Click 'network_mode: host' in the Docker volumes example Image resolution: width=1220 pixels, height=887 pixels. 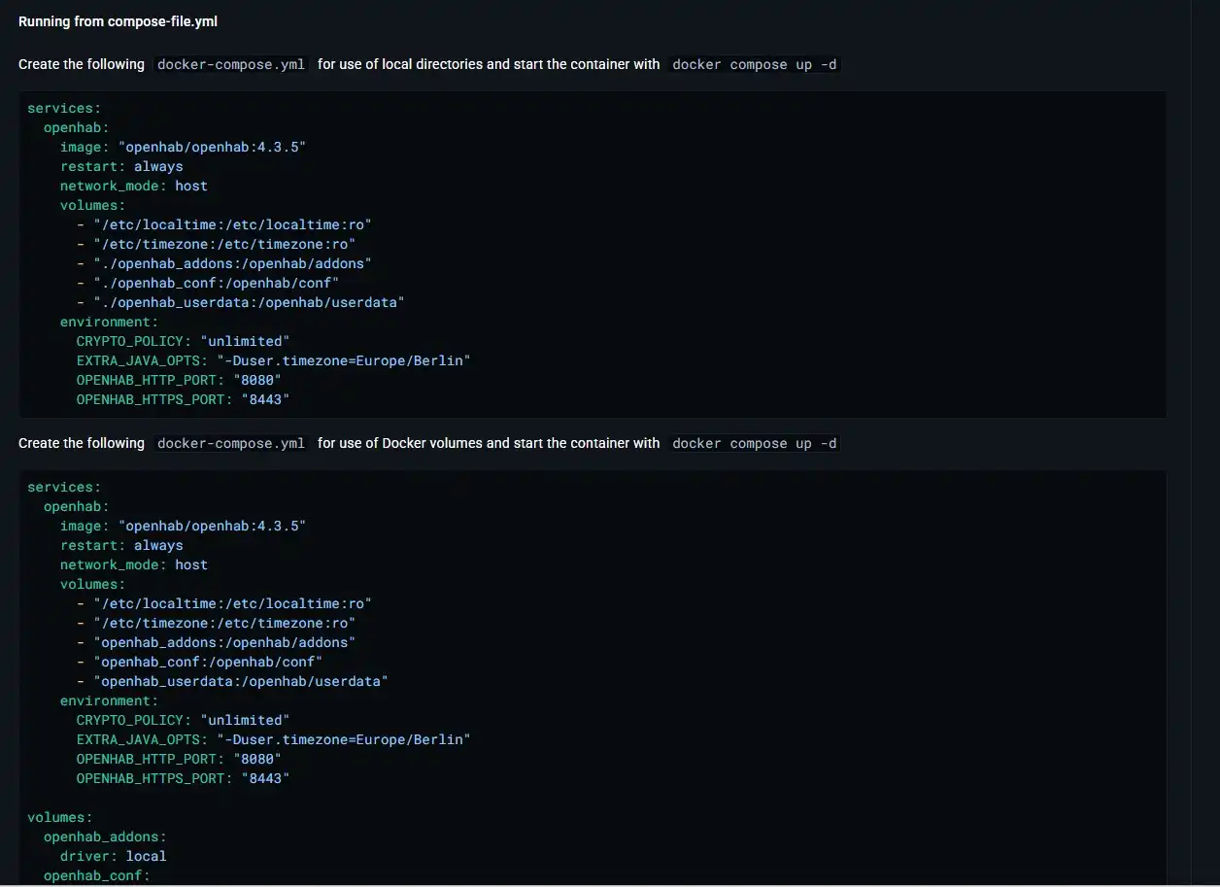134,564
